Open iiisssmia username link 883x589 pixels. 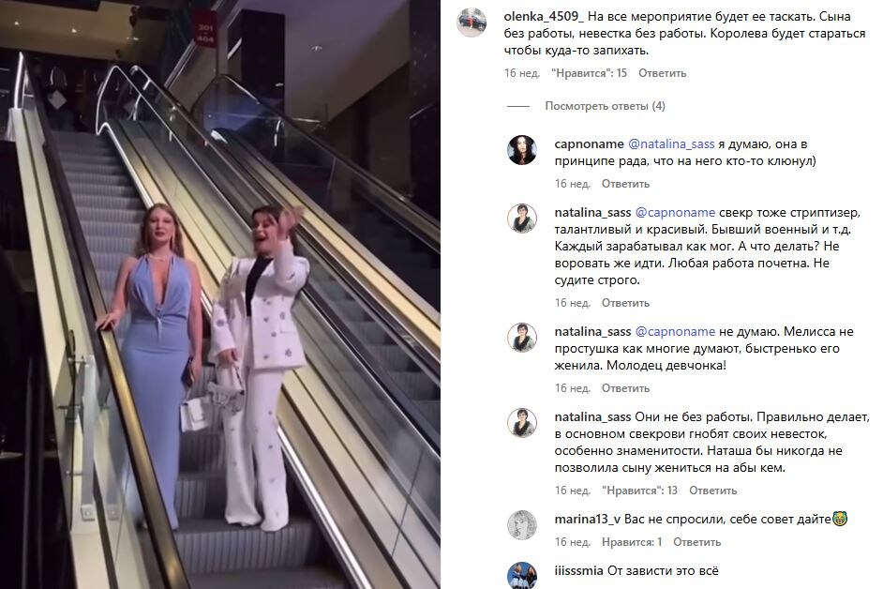point(578,571)
